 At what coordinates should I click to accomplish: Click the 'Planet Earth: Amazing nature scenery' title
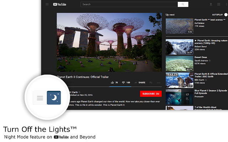pos(211,42)
